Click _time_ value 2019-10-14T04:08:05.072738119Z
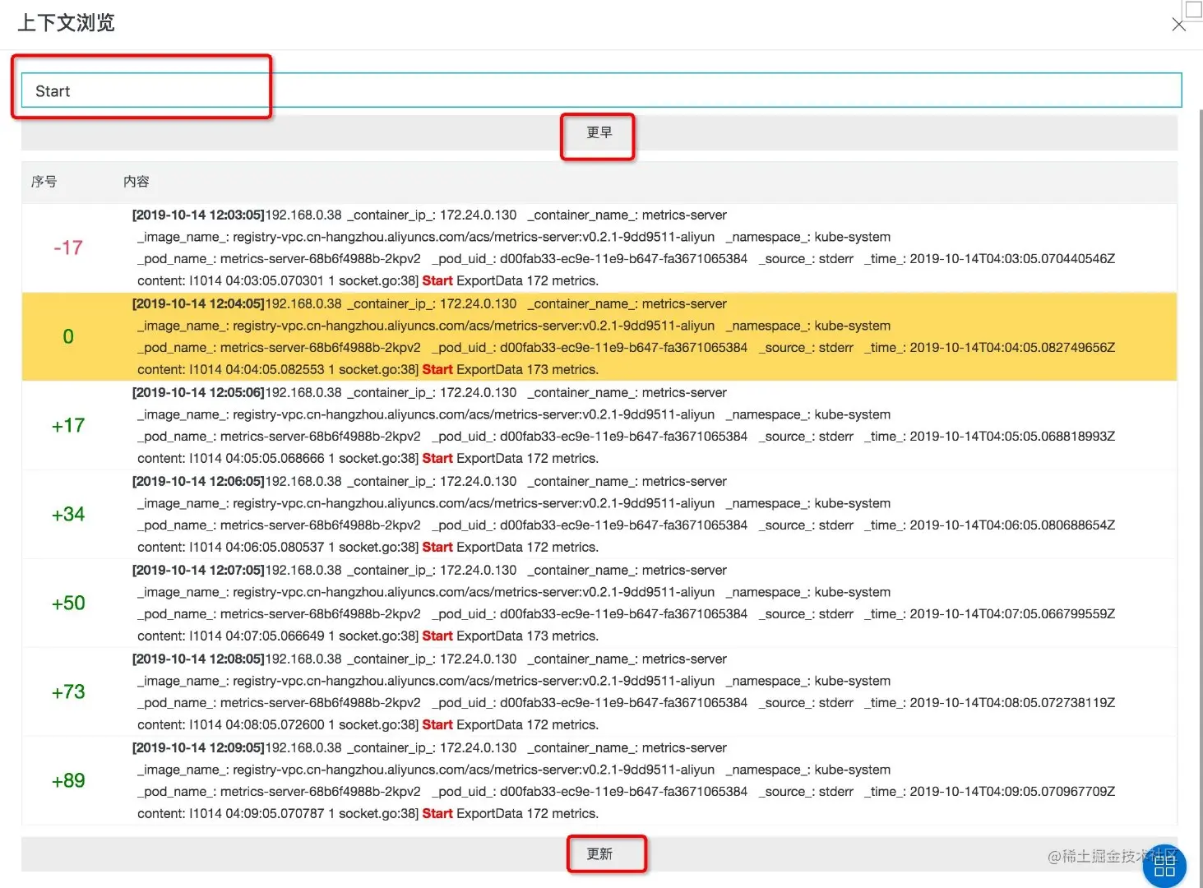This screenshot has width=1203, height=888. click(x=1012, y=702)
